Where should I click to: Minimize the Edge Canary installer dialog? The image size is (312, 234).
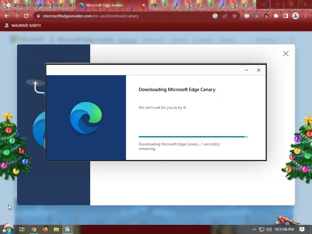(x=246, y=70)
